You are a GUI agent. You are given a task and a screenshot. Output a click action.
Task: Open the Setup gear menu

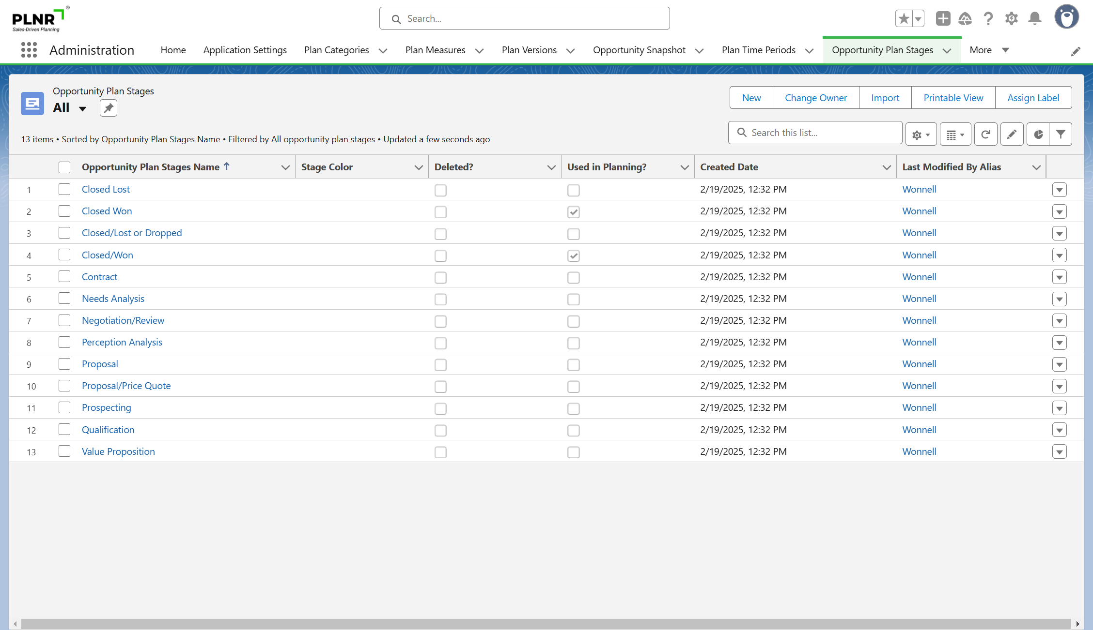(x=1011, y=19)
